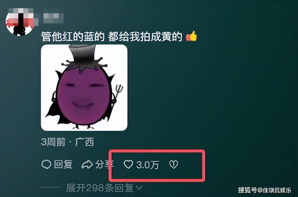Viewport: 298px width, 197px height.
Task: Click the 3.0万 like count
Action: click(x=148, y=165)
